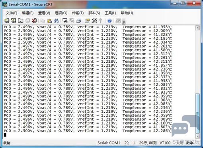Click the '29行, 80列' status bar entry
Screen dimensions: 203x148
coord(148,143)
